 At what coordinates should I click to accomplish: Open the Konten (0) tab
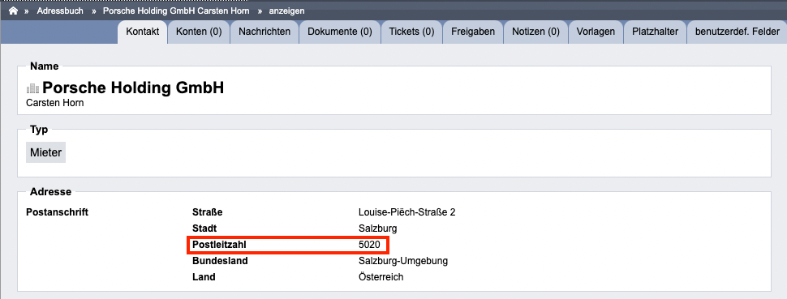pos(199,32)
